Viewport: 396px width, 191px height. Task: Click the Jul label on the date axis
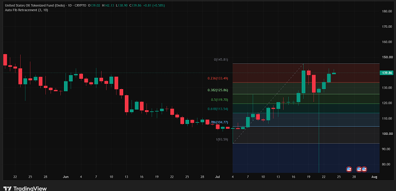click(x=218, y=177)
